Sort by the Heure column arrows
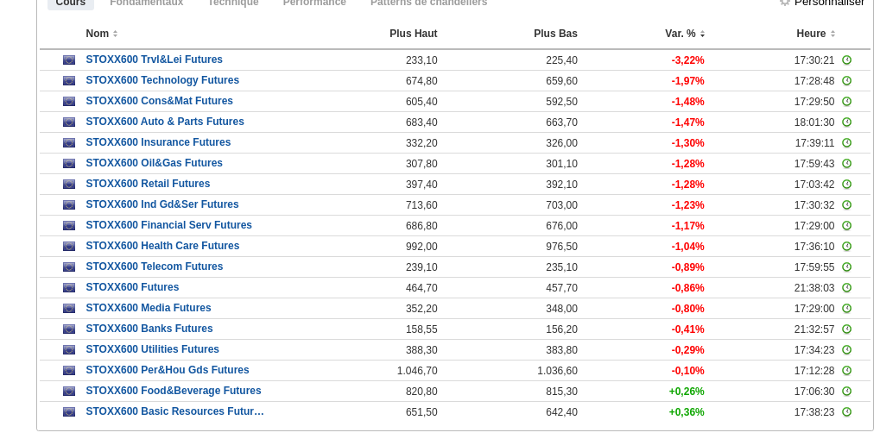The width and height of the screenshot is (880, 439). coord(833,34)
